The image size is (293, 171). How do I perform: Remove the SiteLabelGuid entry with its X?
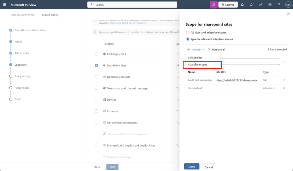284,88
